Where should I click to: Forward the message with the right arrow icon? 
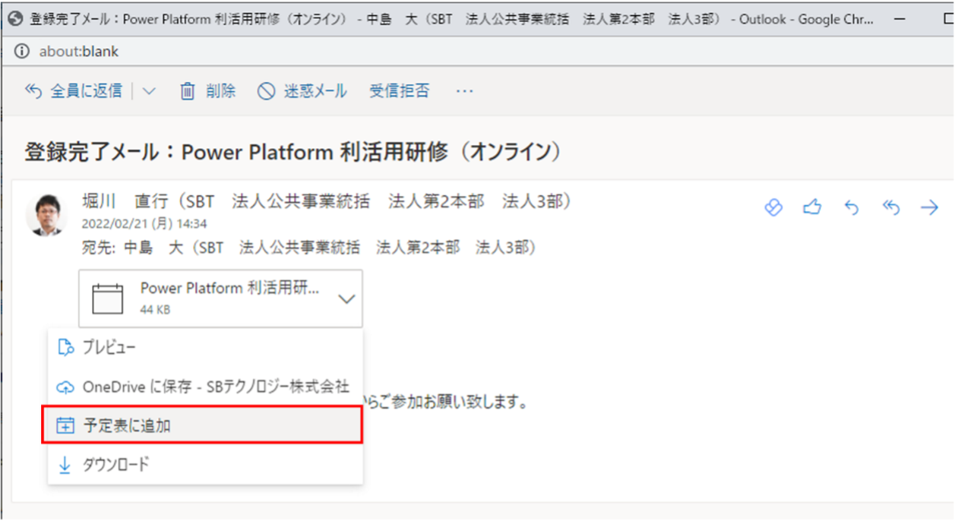tap(930, 207)
